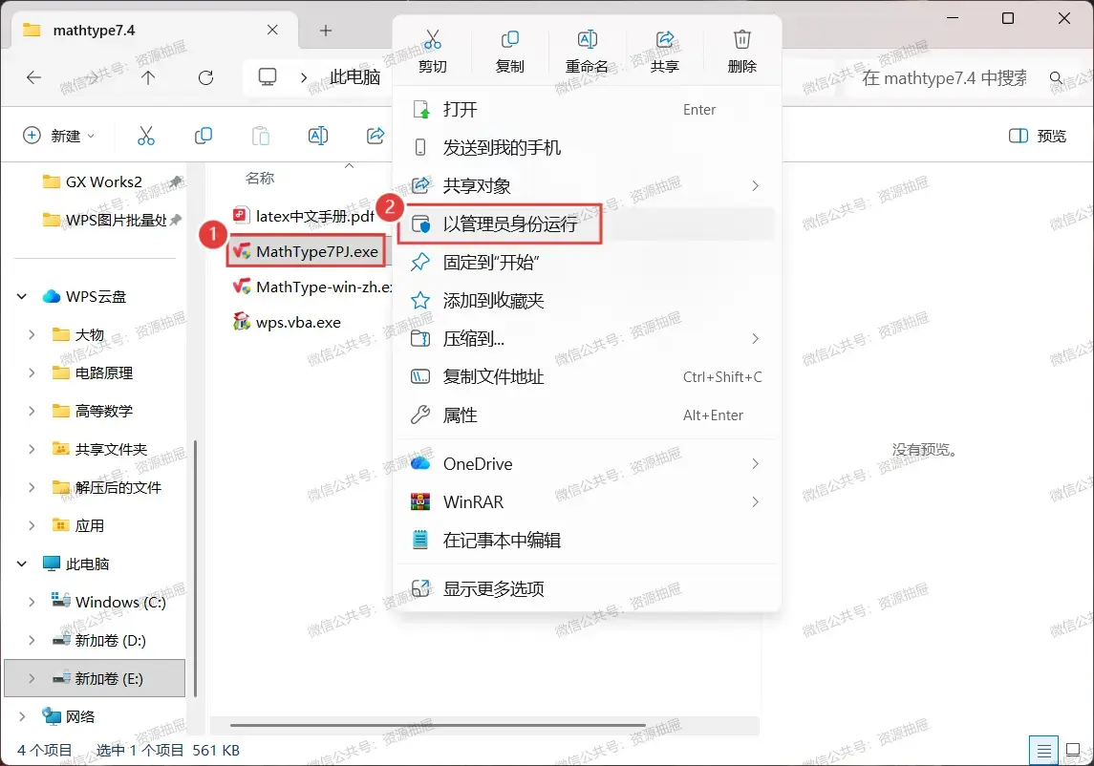Choose Add to Favorites entry
Screen dimensions: 1094x766
tap(587, 301)
